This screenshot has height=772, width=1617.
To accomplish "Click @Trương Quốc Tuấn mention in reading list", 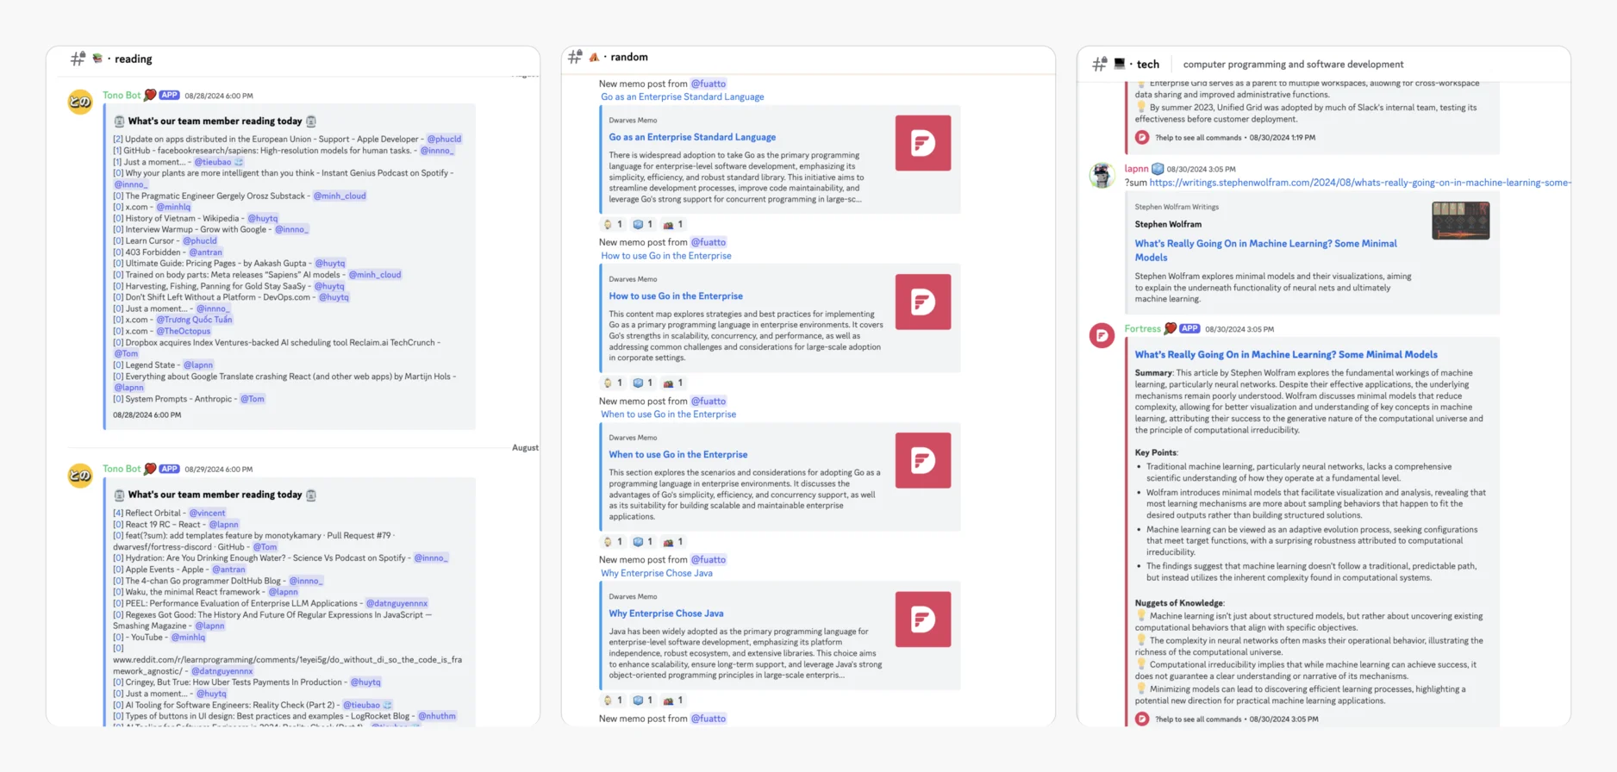I will (x=194, y=320).
